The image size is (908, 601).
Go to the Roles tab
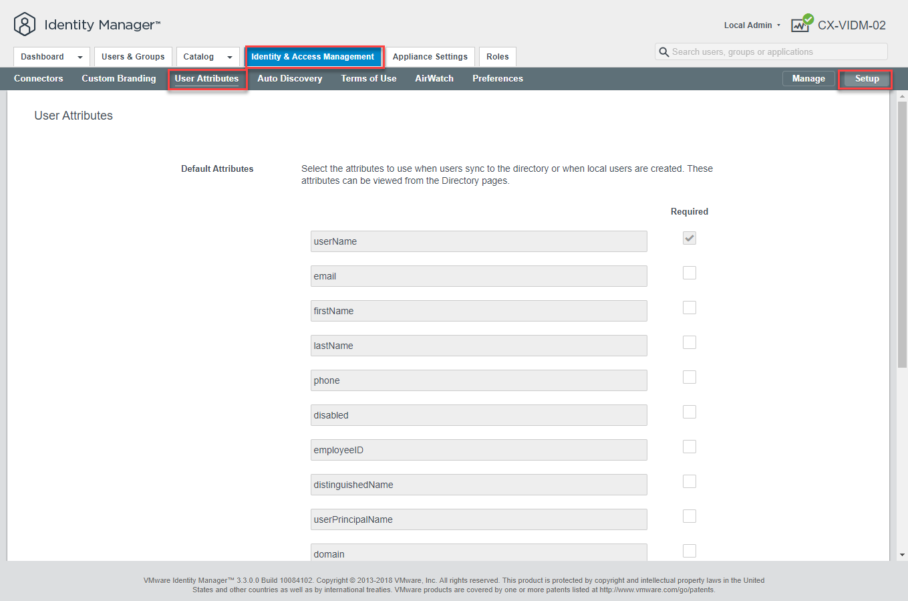[497, 57]
